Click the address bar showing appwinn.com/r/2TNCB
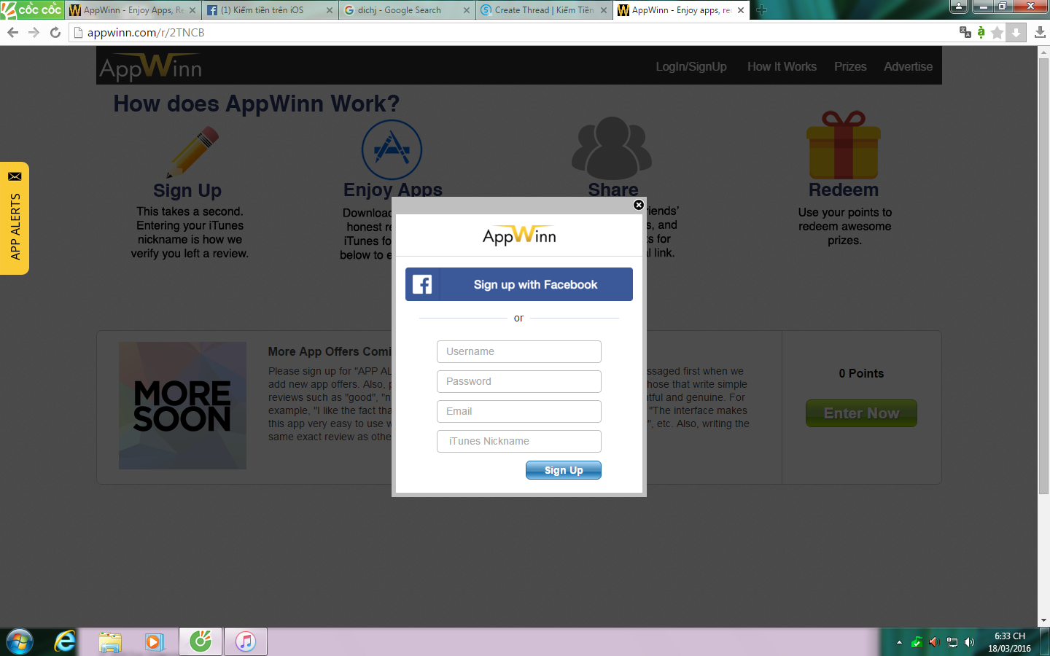The width and height of the screenshot is (1050, 656). point(510,32)
